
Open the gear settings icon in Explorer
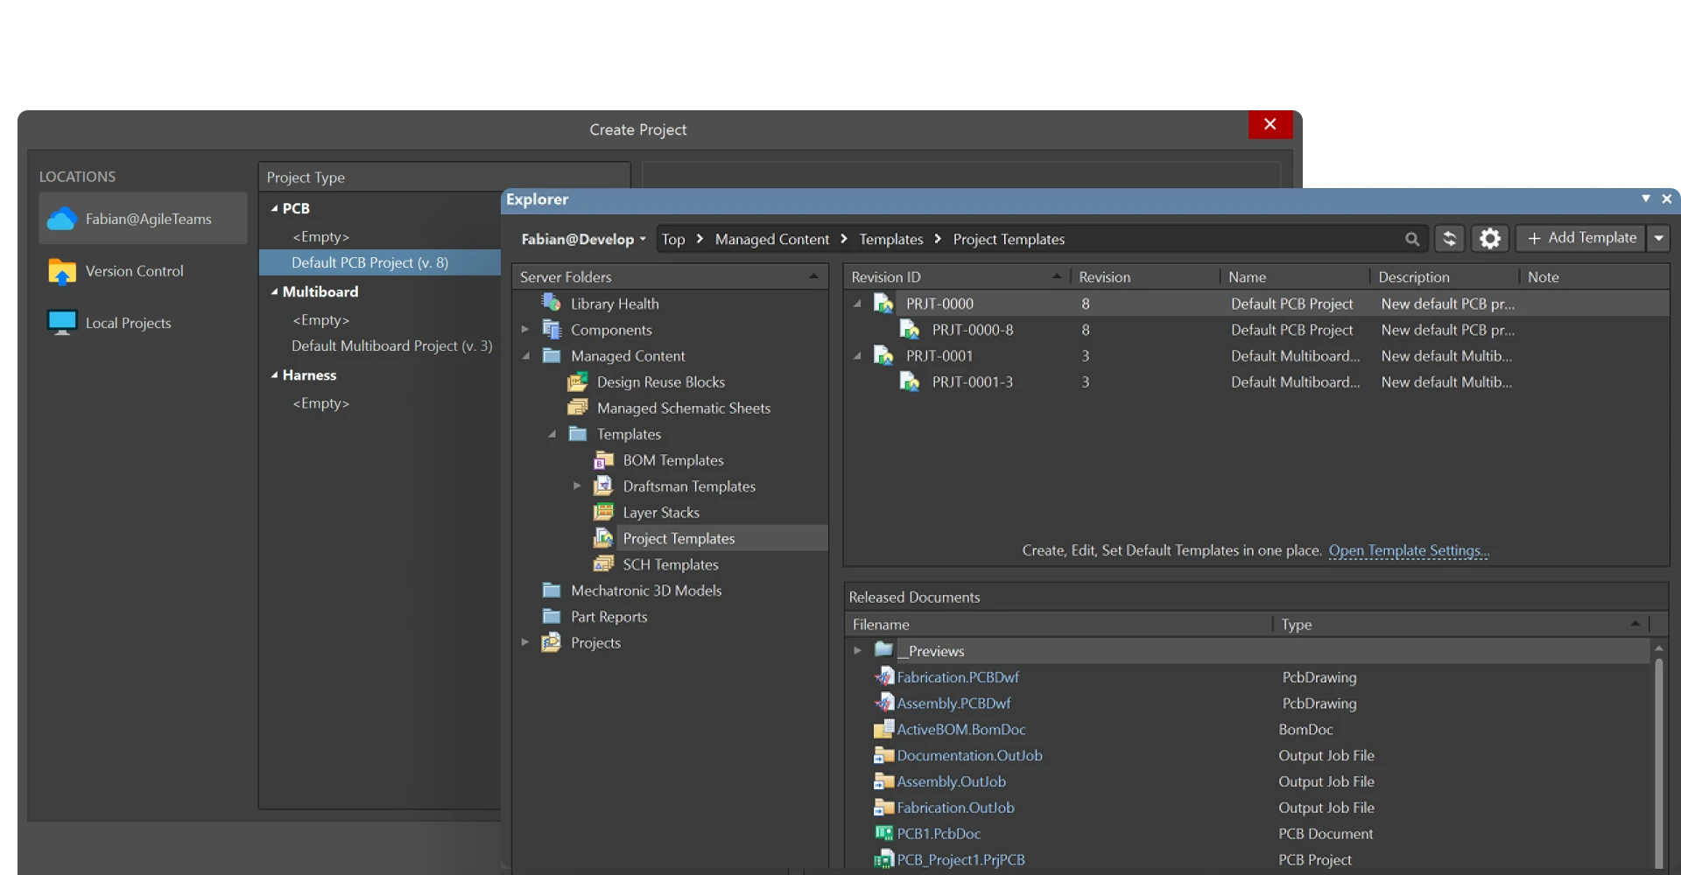(x=1489, y=239)
